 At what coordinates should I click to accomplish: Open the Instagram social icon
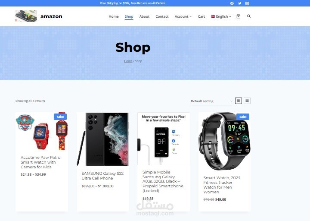tap(247, 3)
